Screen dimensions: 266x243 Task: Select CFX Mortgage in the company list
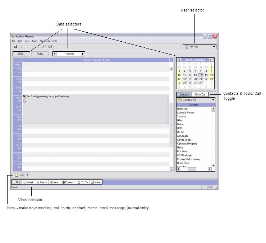tap(184, 155)
